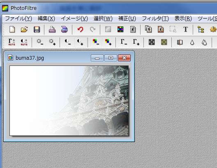The width and height of the screenshot is (217, 168).
Task: Open the 表示(R) menu
Action: pyautogui.click(x=183, y=19)
